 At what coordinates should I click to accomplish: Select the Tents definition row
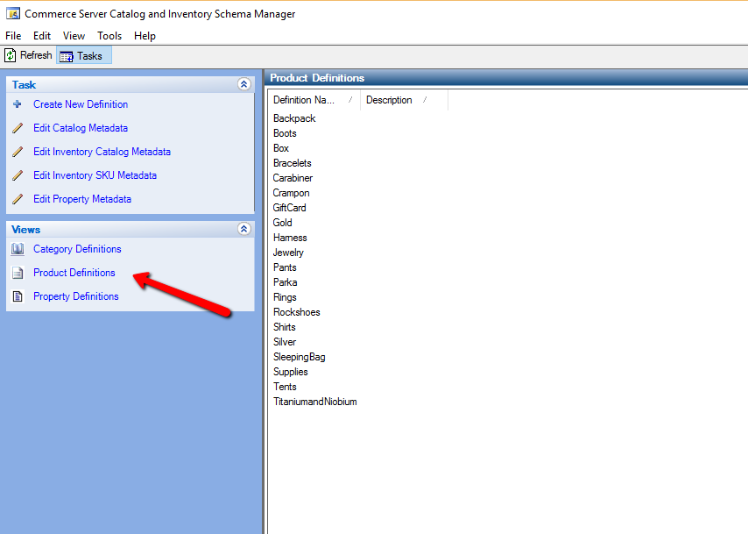click(285, 387)
